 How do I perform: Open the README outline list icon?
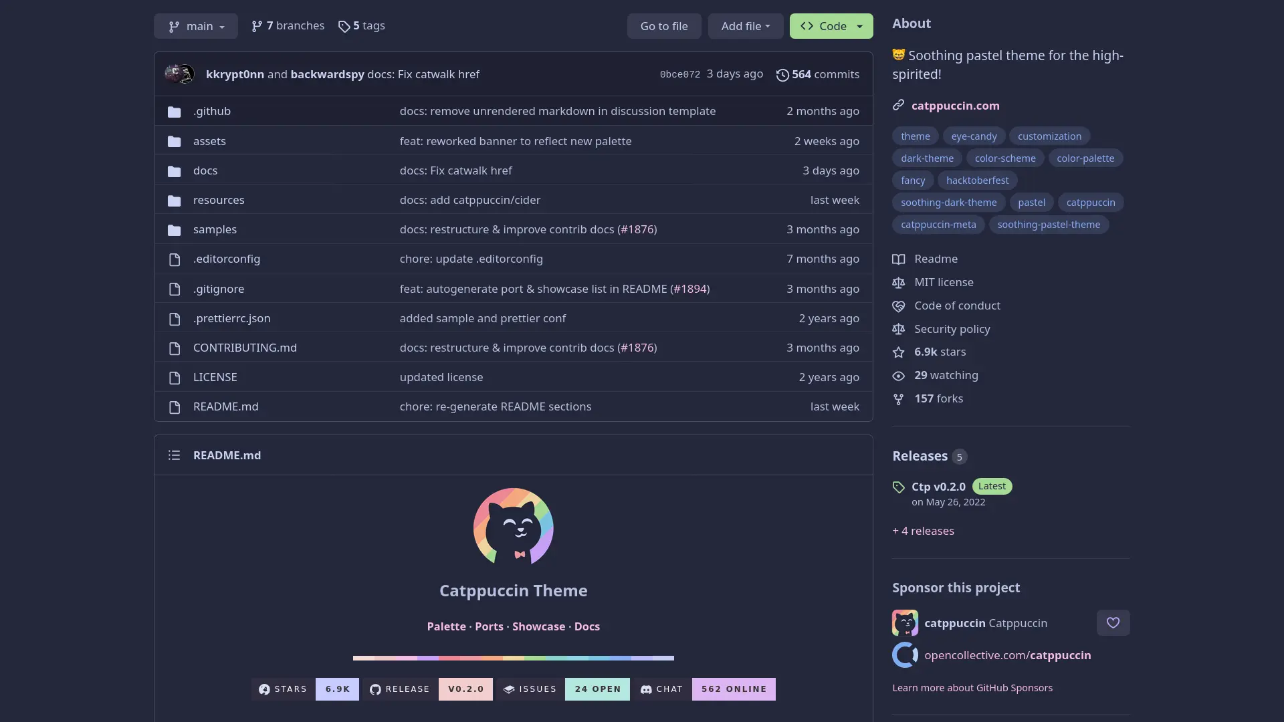[x=174, y=455]
